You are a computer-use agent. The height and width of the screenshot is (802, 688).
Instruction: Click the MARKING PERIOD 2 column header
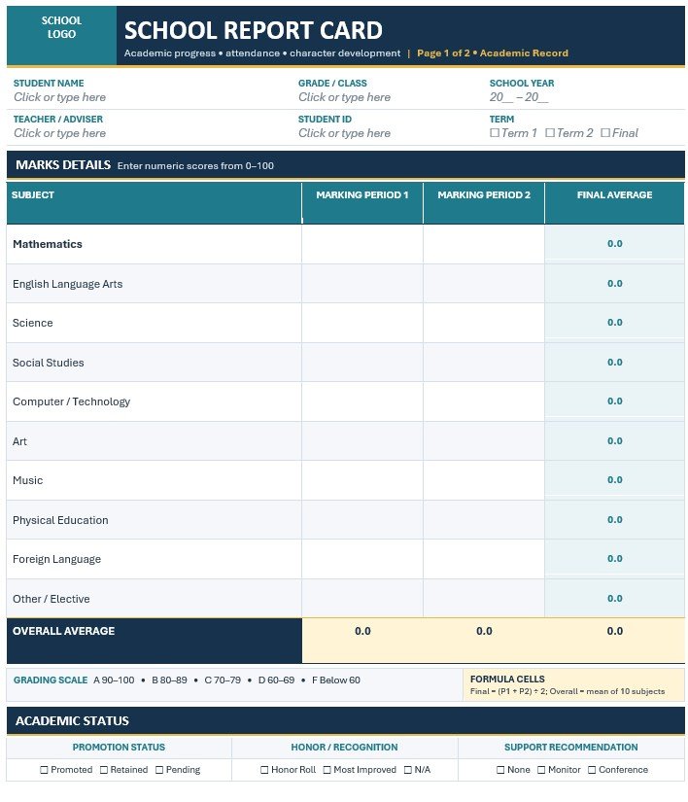click(484, 203)
